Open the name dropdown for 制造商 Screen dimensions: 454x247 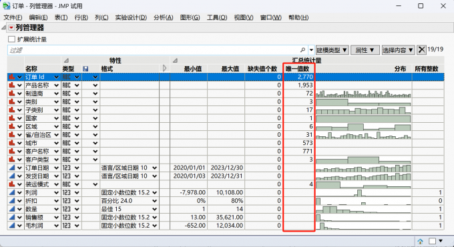56,93
